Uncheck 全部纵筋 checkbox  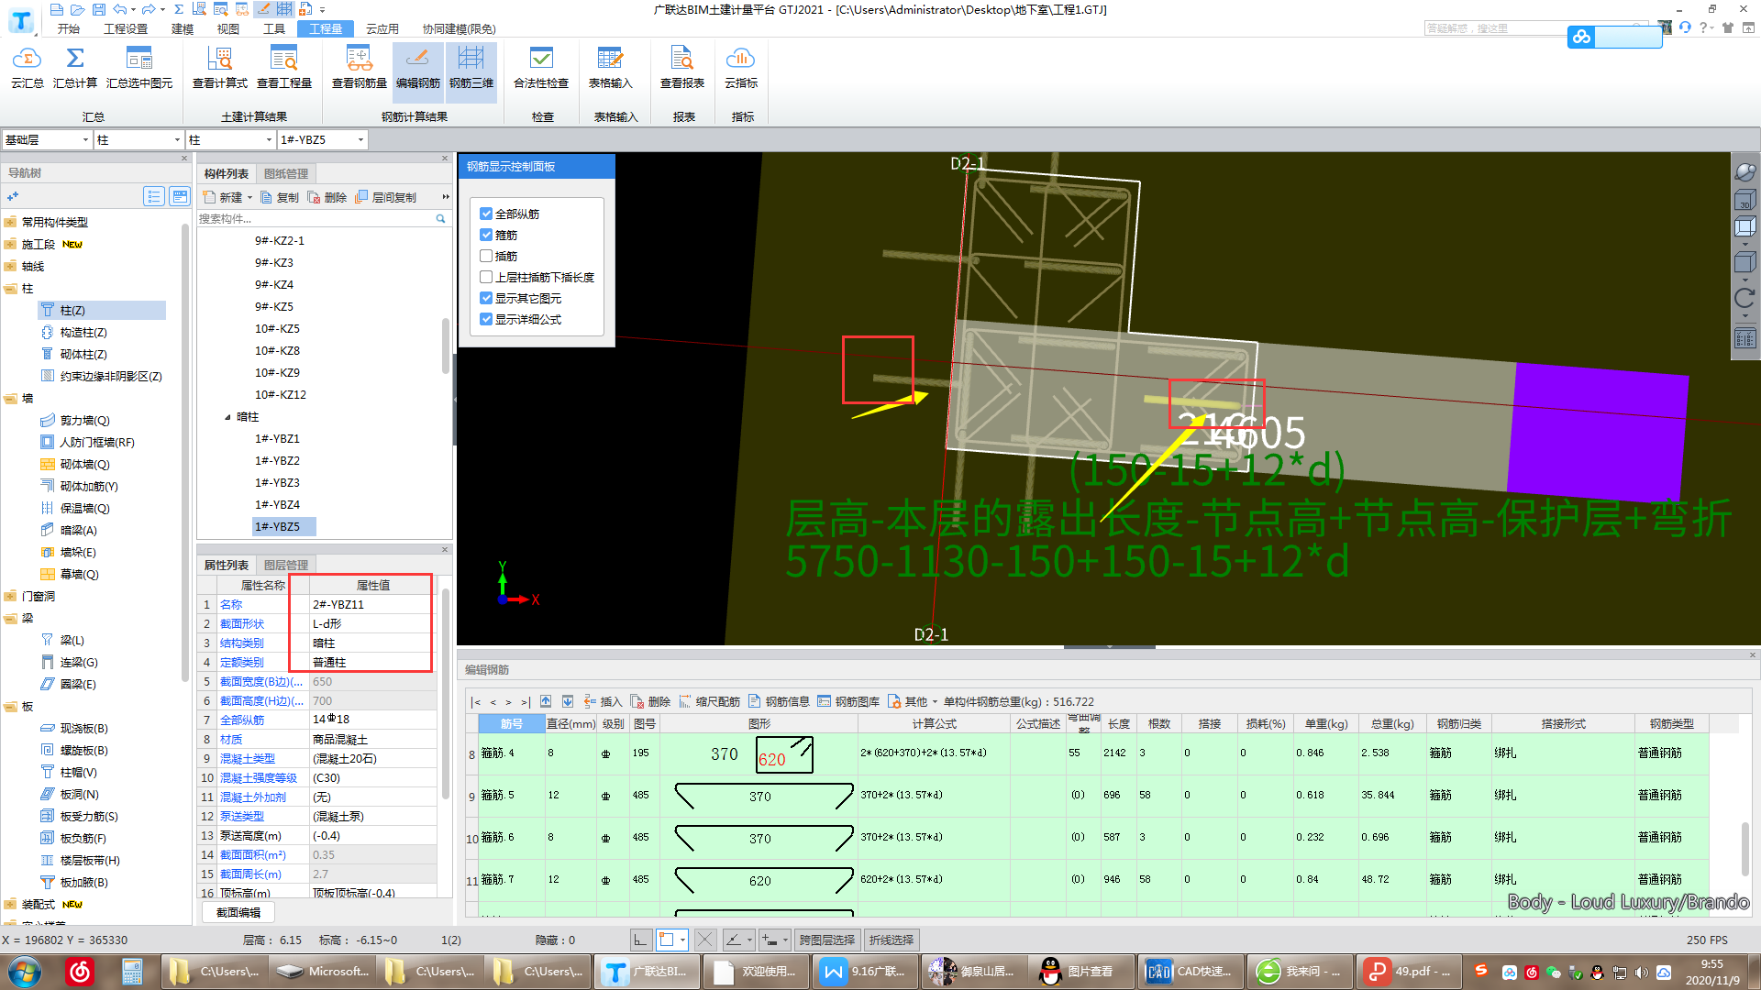(x=486, y=214)
